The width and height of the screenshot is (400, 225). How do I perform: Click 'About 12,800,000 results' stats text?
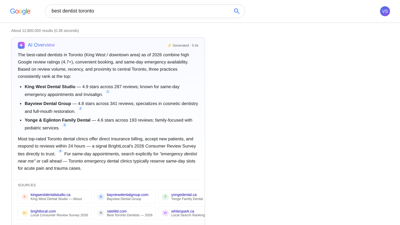pyautogui.click(x=45, y=31)
